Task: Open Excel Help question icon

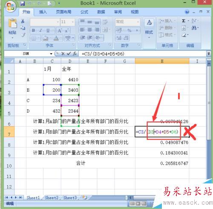Action: (187, 12)
